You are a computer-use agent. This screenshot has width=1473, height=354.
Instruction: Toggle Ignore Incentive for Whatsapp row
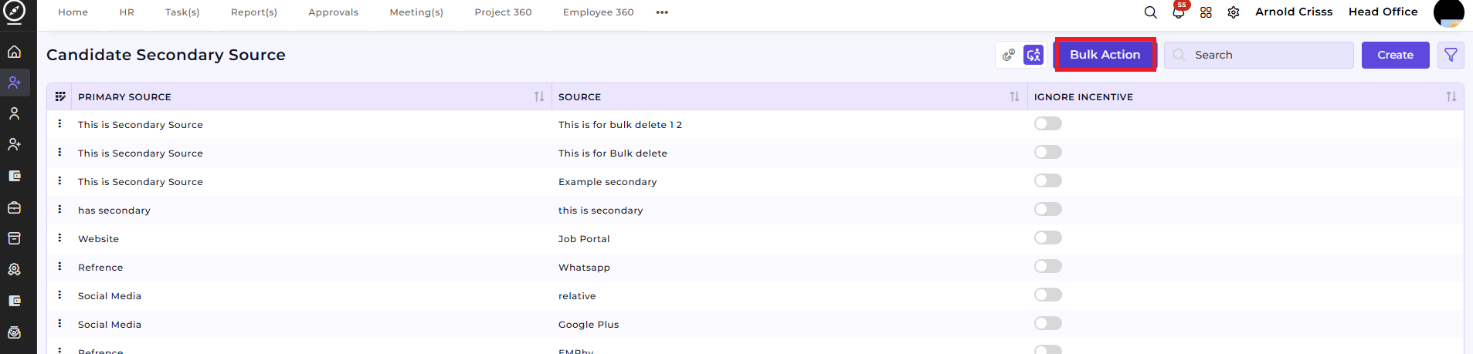point(1048,266)
